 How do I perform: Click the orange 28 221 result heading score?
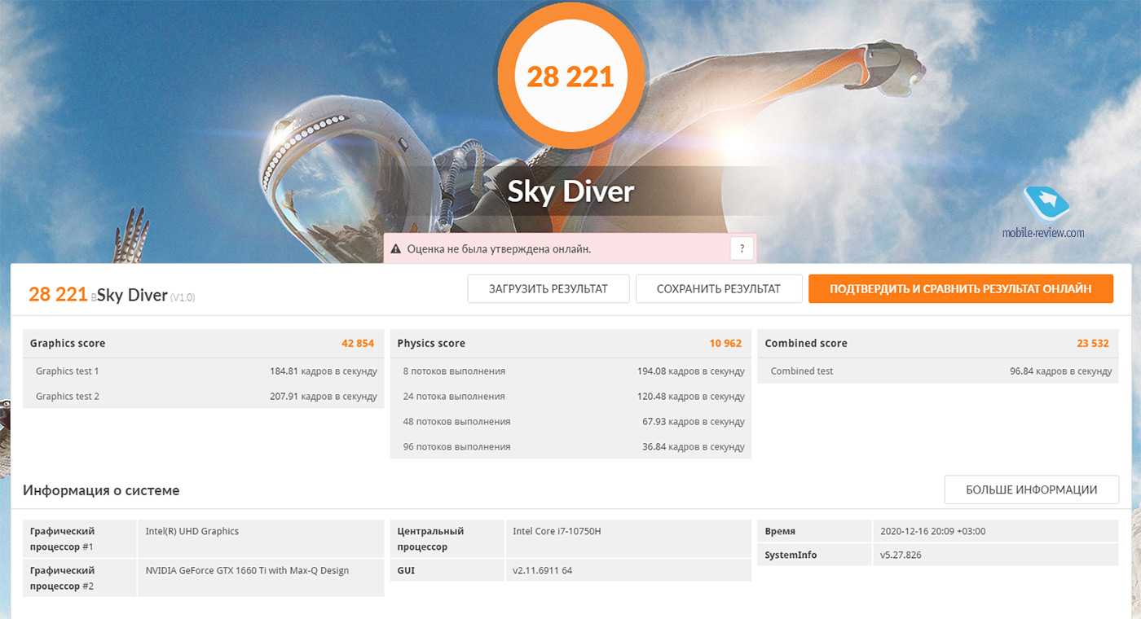click(58, 294)
